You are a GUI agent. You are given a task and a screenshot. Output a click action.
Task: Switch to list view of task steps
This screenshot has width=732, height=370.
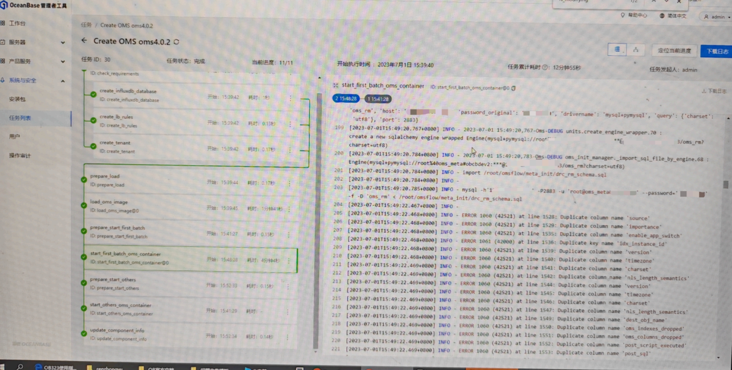point(617,50)
